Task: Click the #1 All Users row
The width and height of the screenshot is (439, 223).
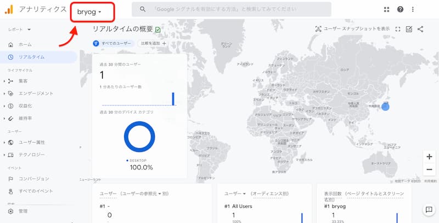Action: tap(238, 207)
